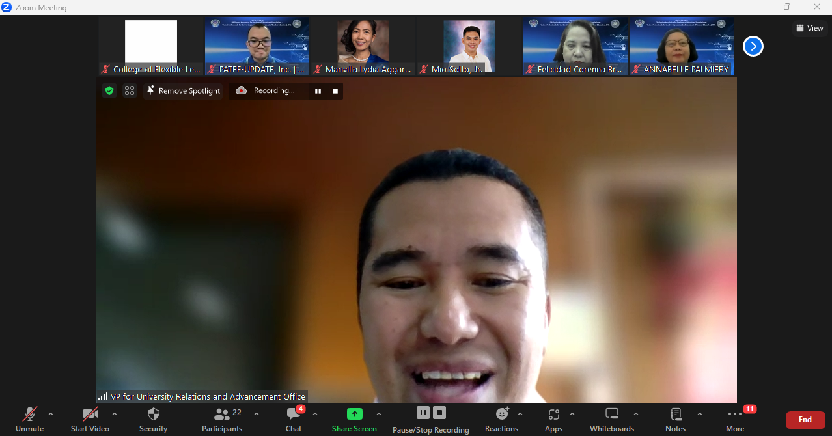Expand video options arrow beside Start Video
The width and height of the screenshot is (832, 436).
click(115, 414)
